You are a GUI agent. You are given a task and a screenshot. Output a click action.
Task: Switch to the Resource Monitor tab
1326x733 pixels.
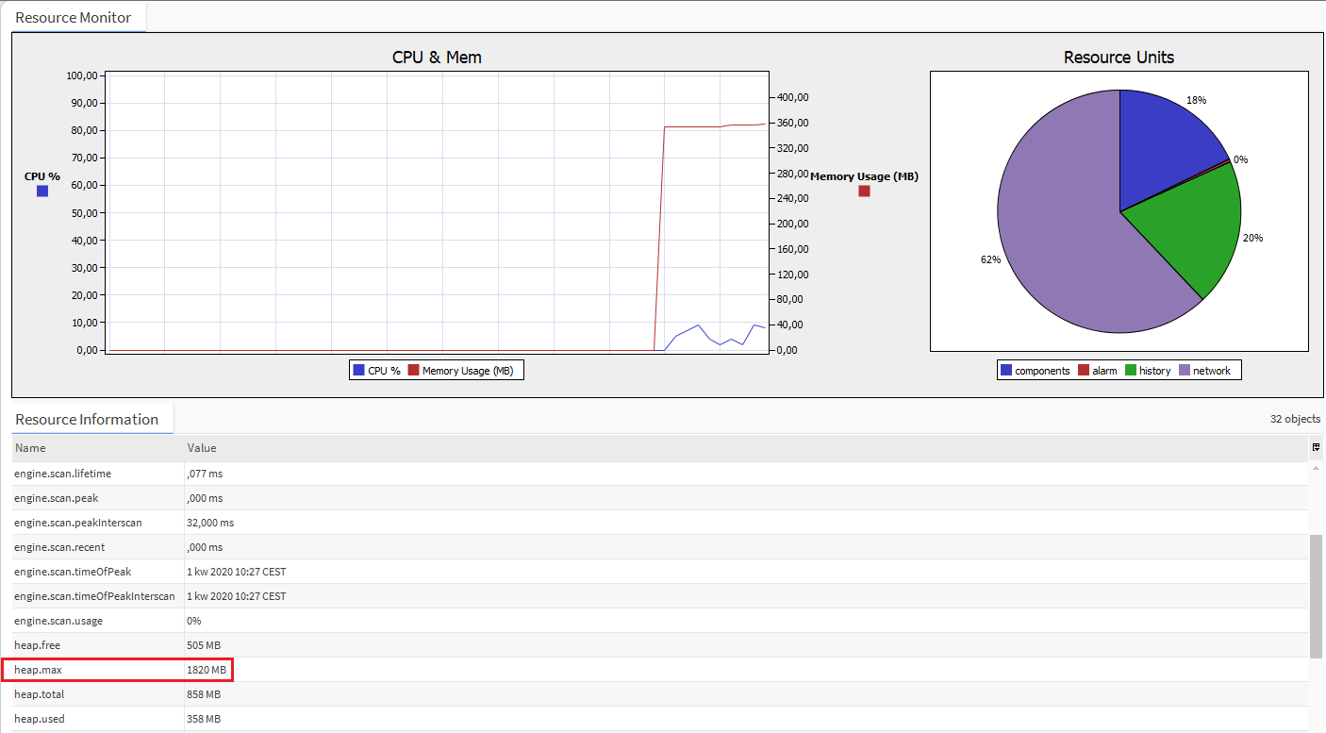[x=74, y=18]
